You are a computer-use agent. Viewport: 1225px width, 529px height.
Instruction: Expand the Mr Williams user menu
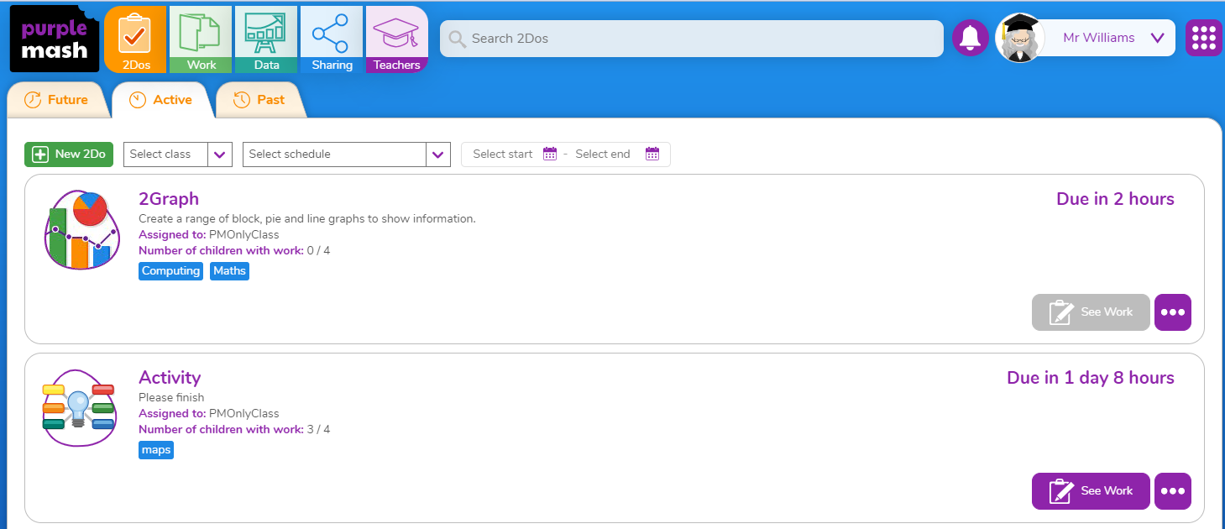pyautogui.click(x=1157, y=38)
